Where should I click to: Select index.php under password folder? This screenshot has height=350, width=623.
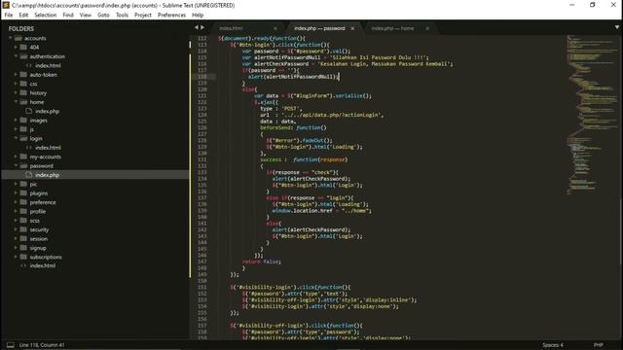tap(48, 175)
